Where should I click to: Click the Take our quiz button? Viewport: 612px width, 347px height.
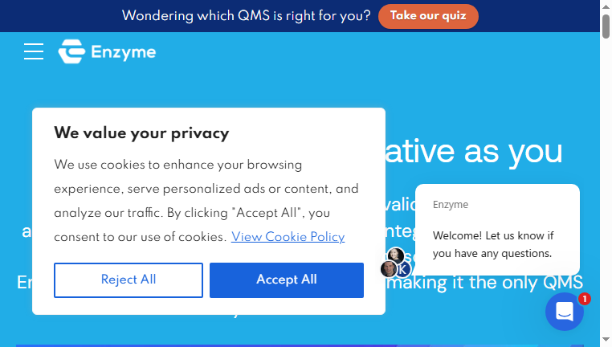428,16
